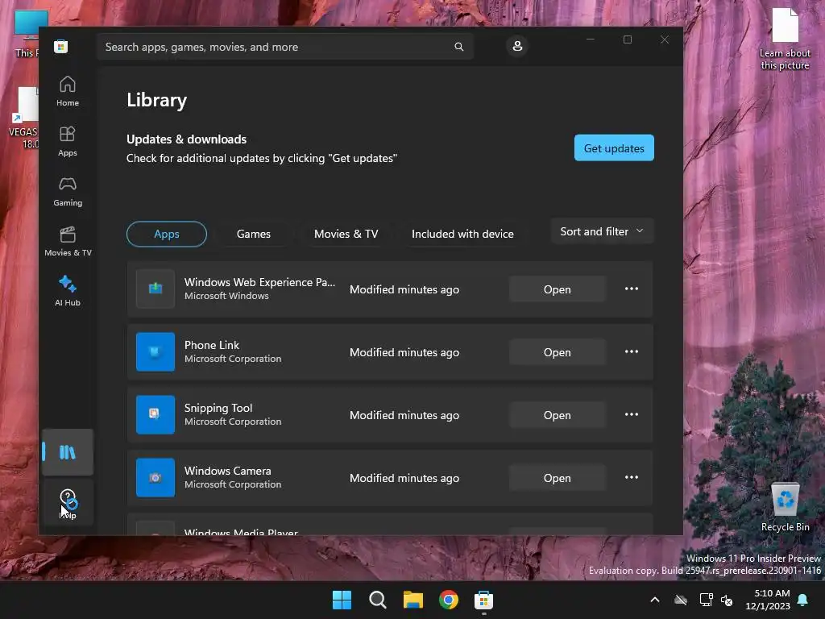Click the Windows Camera app icon
The image size is (825, 619).
click(155, 477)
